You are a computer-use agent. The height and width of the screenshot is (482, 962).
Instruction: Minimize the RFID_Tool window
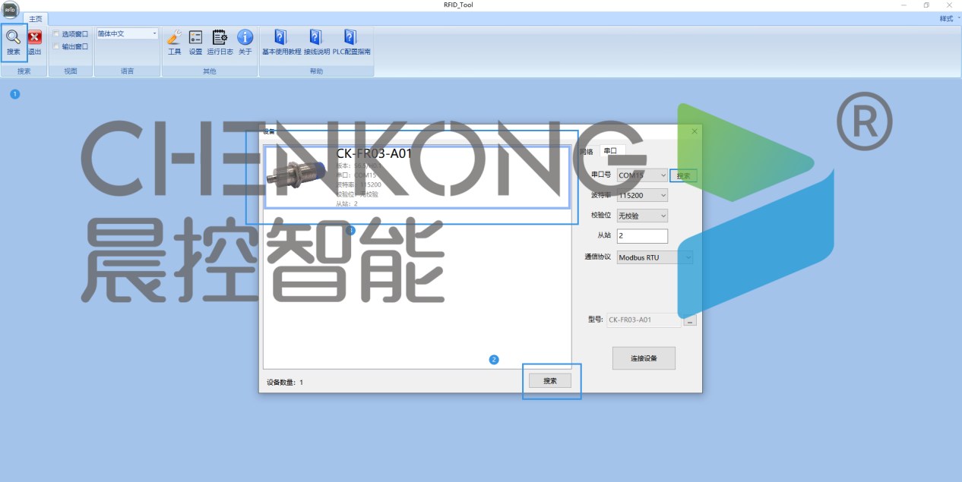903,5
